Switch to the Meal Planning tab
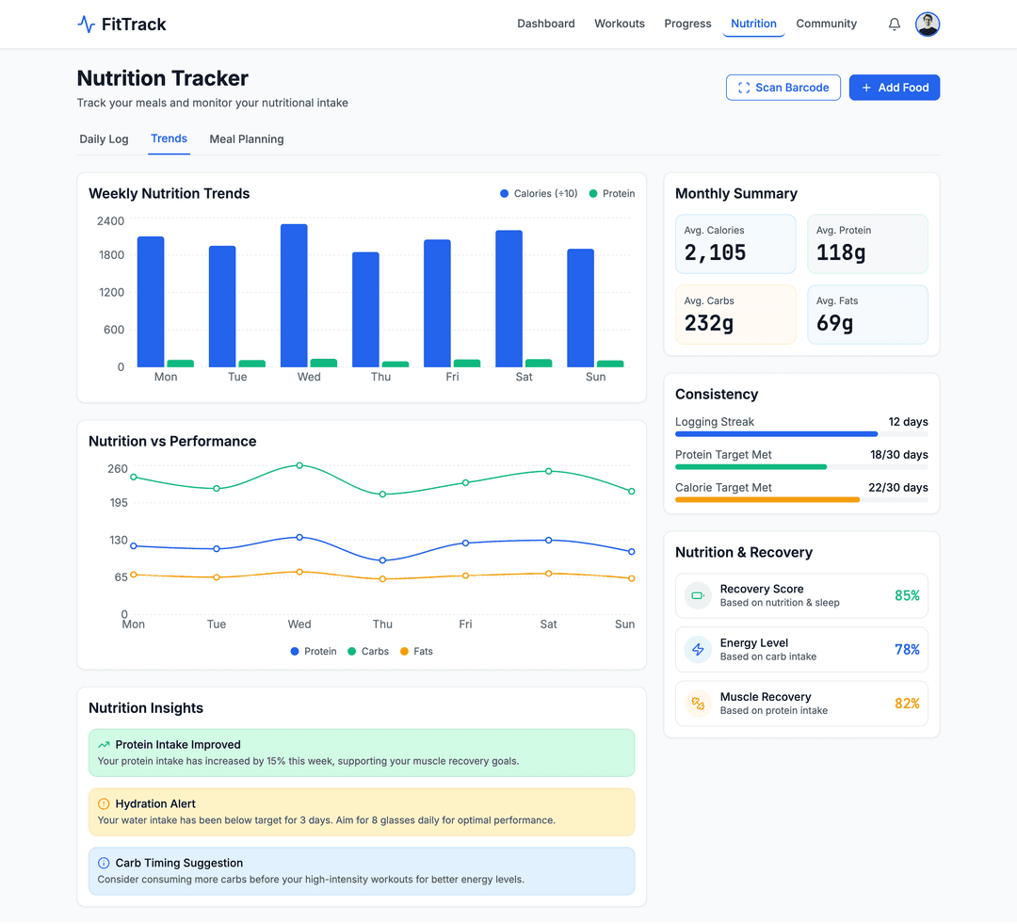Image resolution: width=1017 pixels, height=924 pixels. pyautogui.click(x=247, y=139)
